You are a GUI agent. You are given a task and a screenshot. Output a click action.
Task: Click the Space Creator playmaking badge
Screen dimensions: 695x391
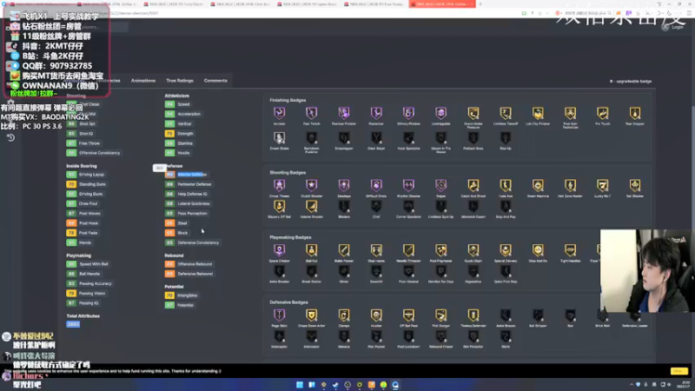pyautogui.click(x=279, y=250)
